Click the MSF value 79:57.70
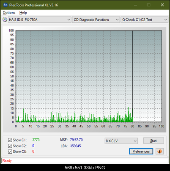The image size is (170, 171). pos(77,140)
